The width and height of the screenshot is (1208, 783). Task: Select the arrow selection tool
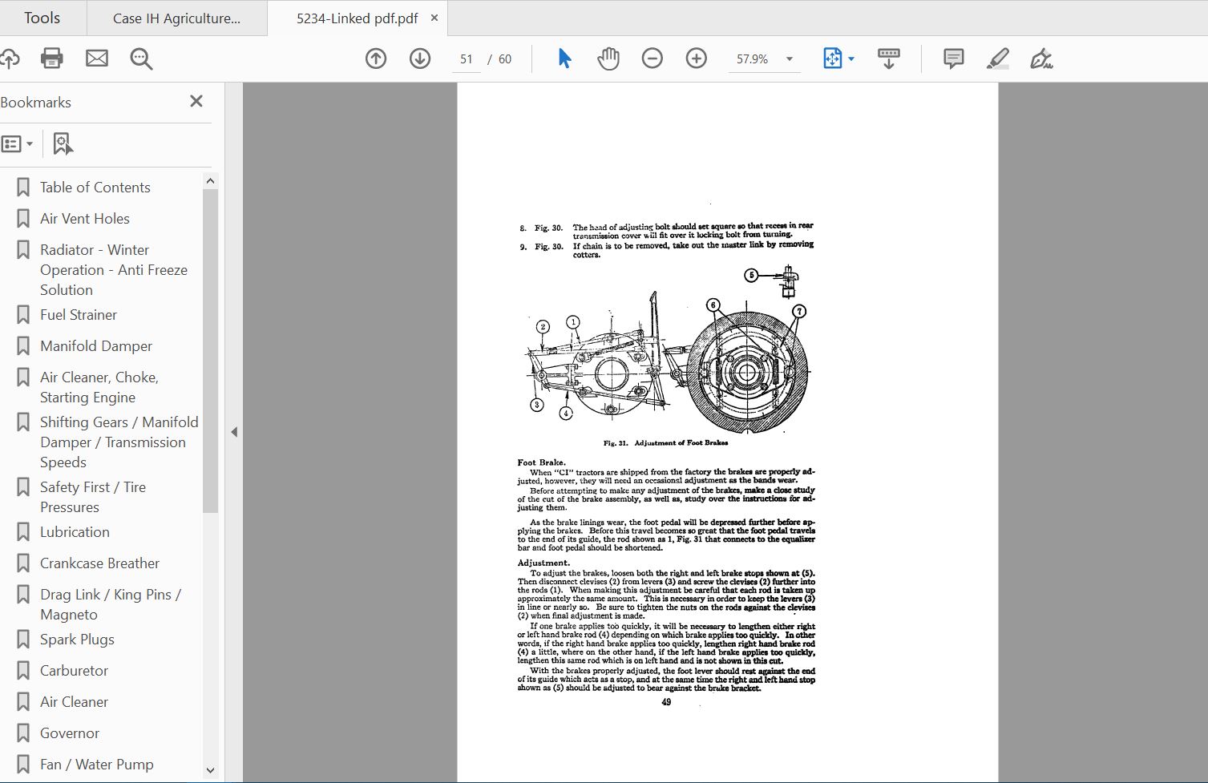point(564,59)
